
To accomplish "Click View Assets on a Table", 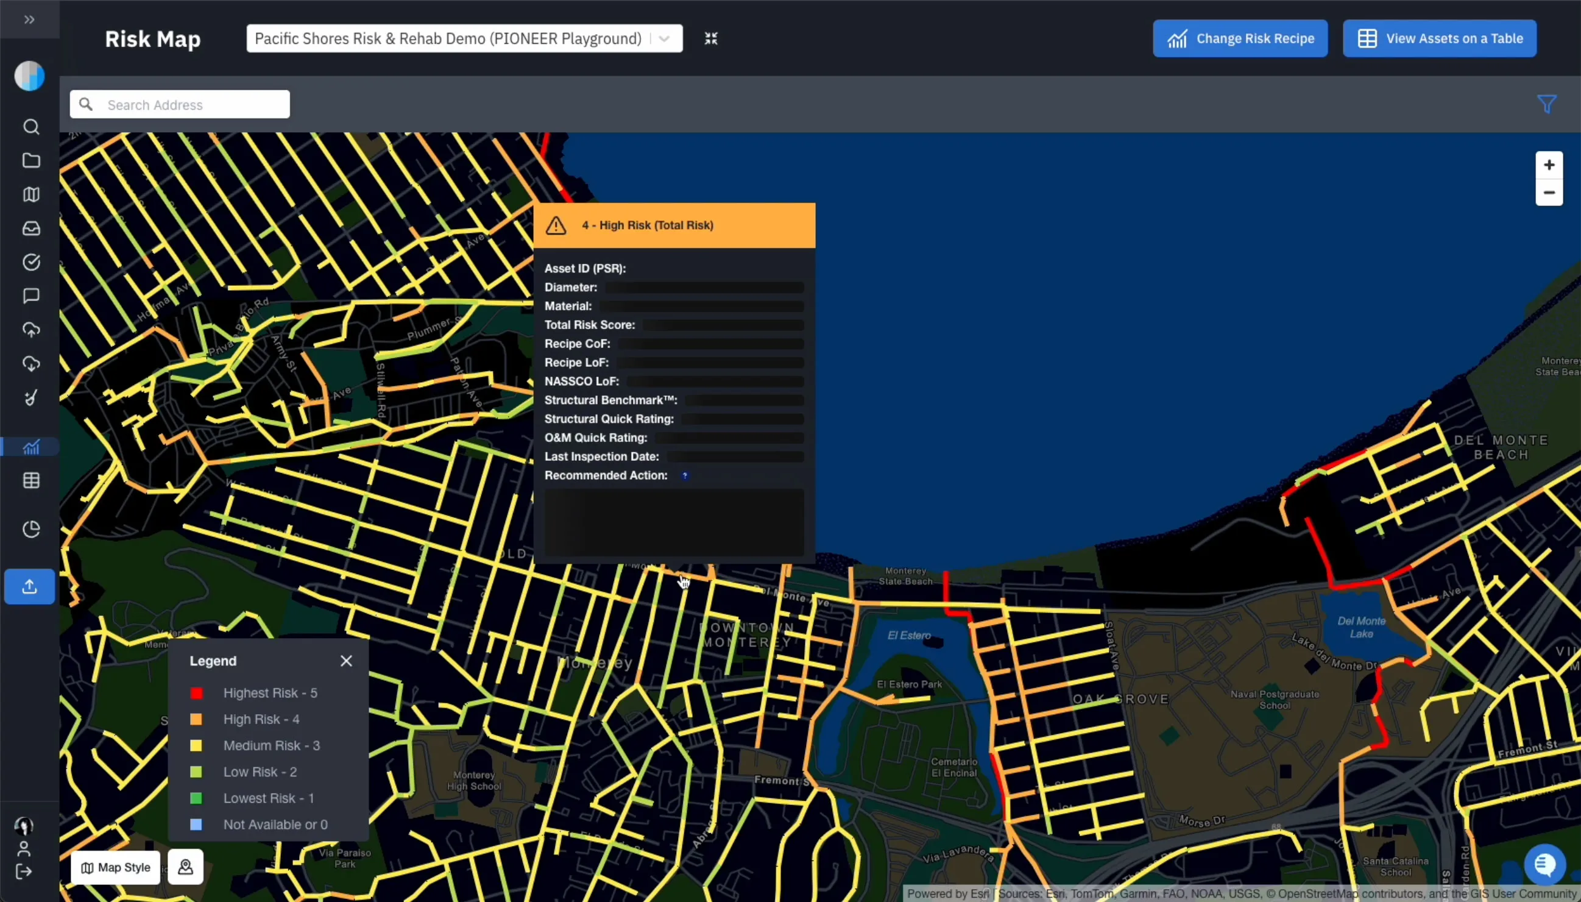I will (1439, 38).
